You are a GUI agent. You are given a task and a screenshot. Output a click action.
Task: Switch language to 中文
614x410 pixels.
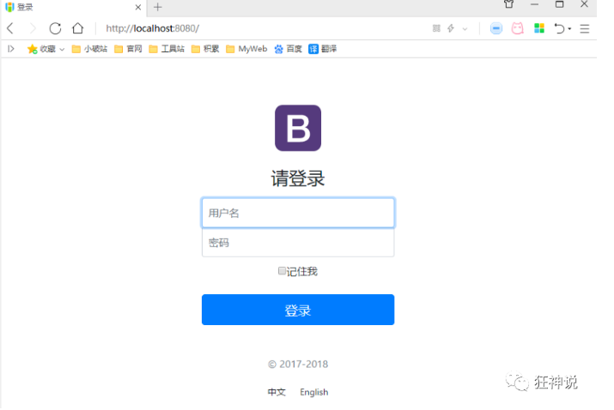(x=277, y=392)
